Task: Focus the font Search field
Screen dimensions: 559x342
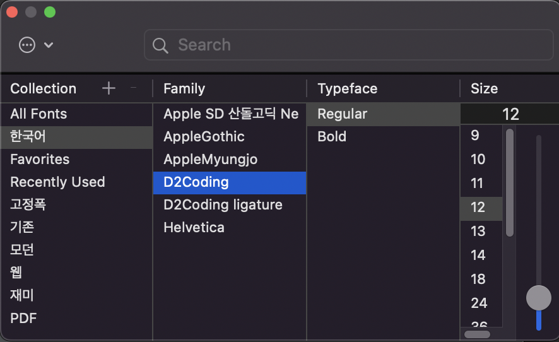Action: pyautogui.click(x=349, y=45)
